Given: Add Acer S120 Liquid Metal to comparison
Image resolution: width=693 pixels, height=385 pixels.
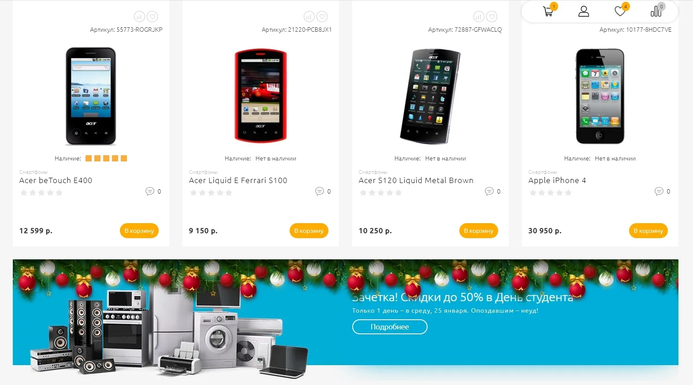Looking at the screenshot, I should [x=479, y=17].
